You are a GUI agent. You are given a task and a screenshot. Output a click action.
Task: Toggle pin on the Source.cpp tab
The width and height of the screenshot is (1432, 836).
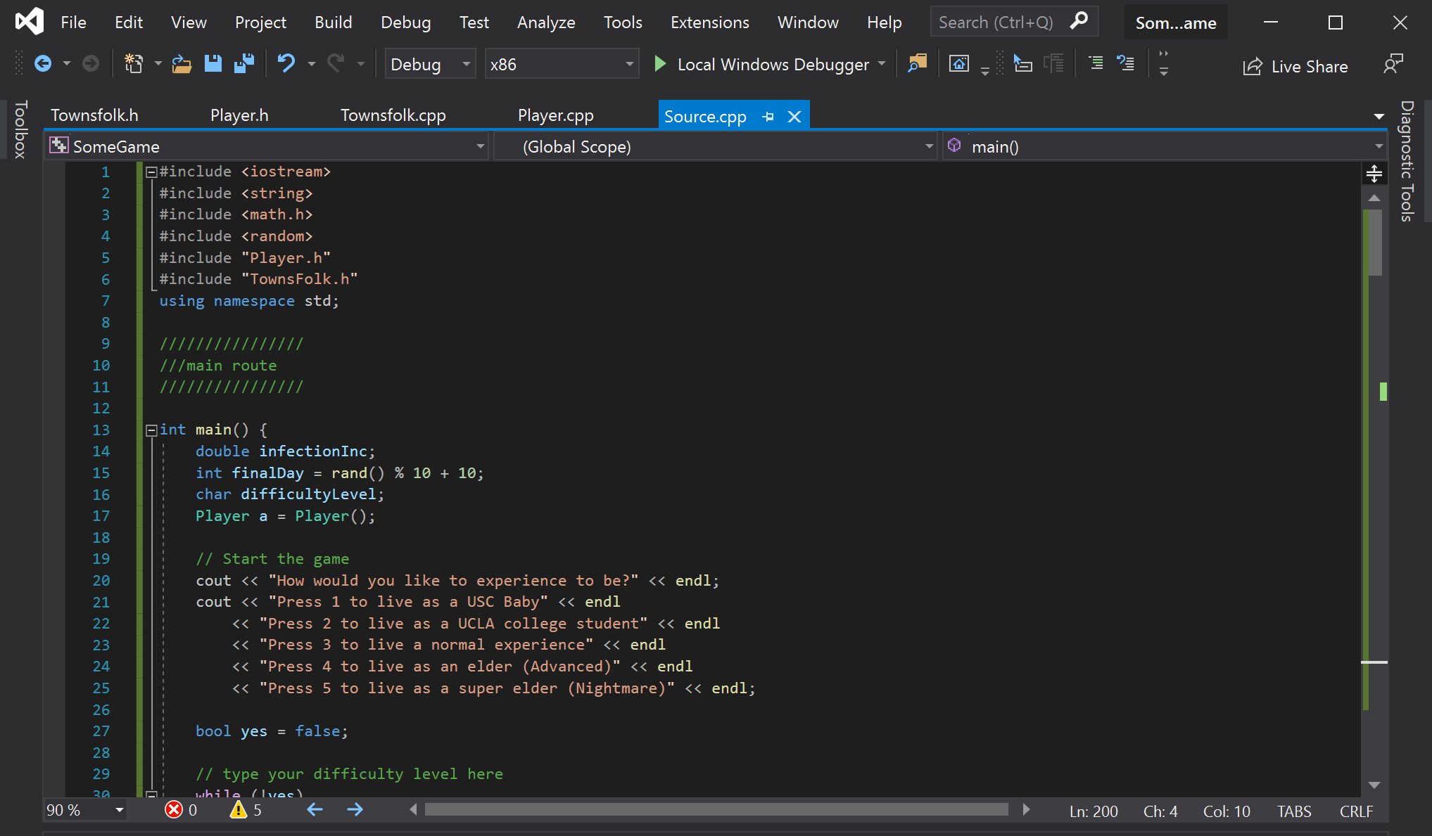pos(768,117)
